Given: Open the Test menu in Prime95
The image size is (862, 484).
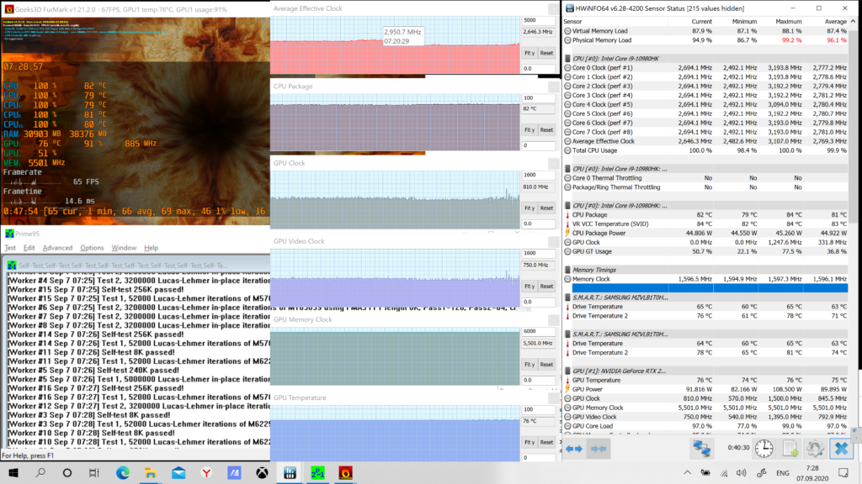Looking at the screenshot, I should (x=10, y=248).
